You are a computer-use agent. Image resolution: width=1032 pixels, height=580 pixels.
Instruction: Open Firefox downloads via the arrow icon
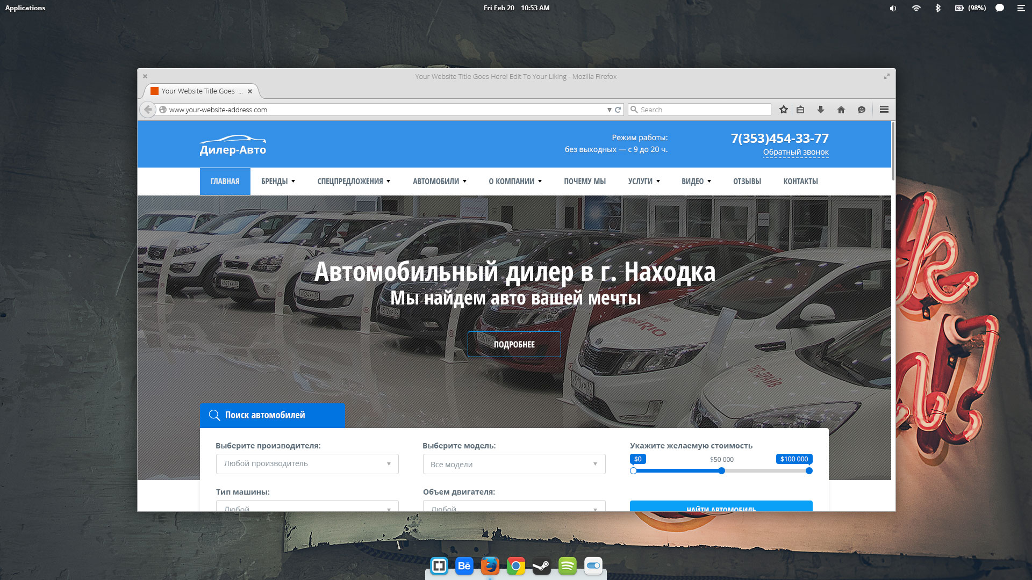(821, 109)
